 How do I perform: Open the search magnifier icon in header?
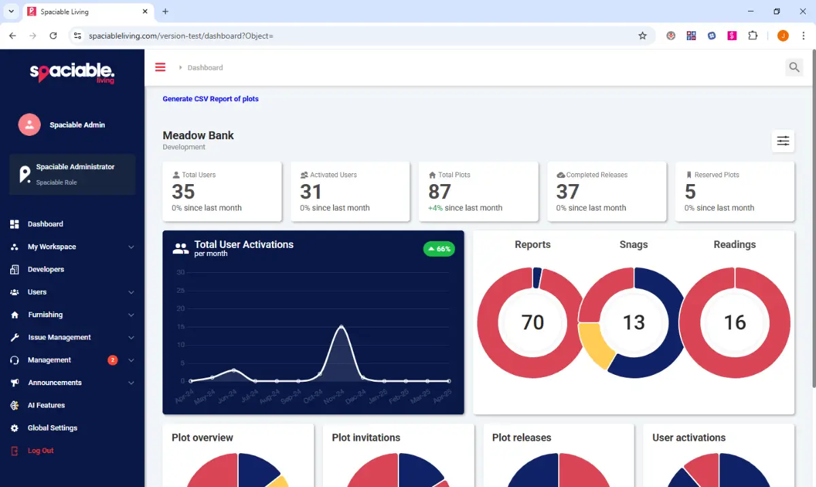794,67
